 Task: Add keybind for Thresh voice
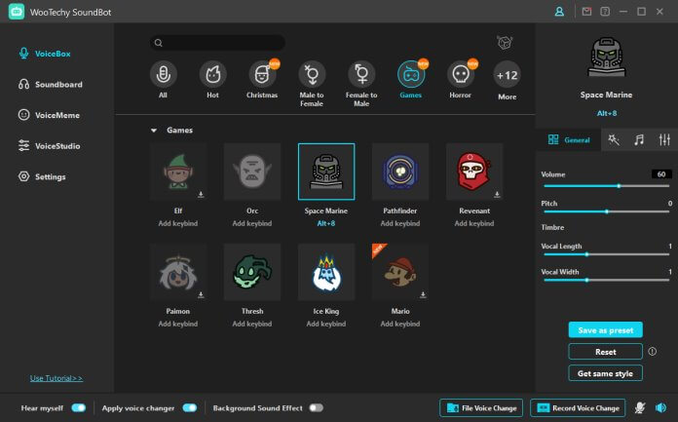pos(252,324)
